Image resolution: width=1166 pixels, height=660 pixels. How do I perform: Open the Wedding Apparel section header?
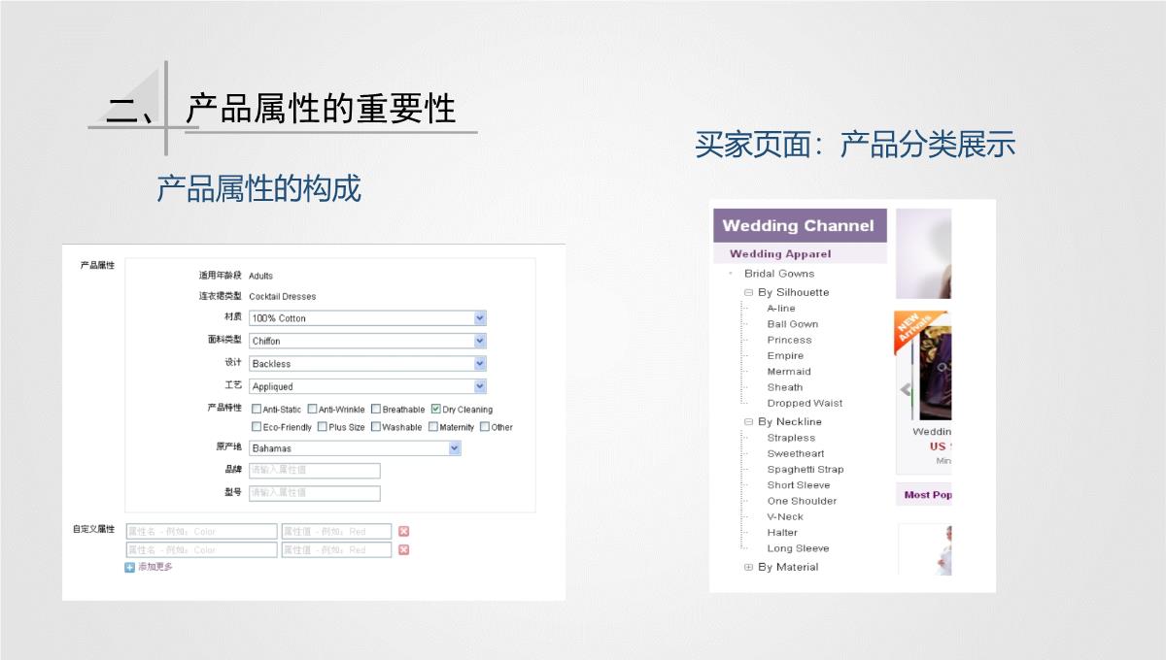tap(780, 254)
